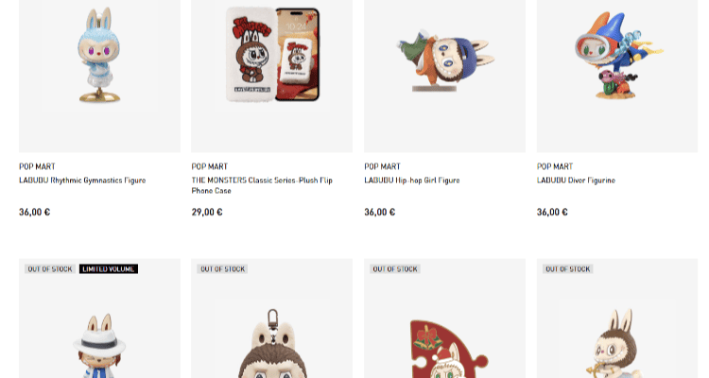
Task: Select the POP MART brand above Gymnastics Figure
Action: (x=37, y=166)
